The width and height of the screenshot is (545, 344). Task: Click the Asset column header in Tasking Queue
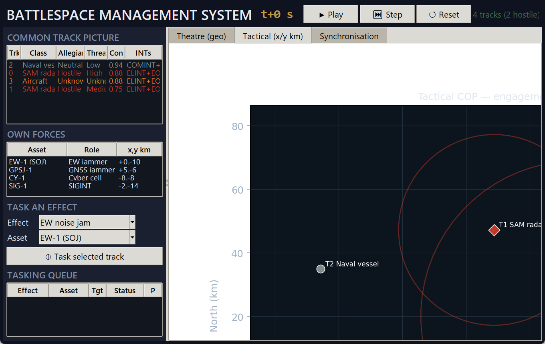(x=69, y=290)
